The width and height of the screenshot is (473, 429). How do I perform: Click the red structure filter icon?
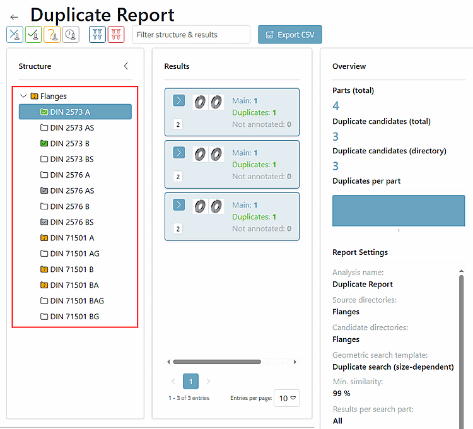point(116,35)
